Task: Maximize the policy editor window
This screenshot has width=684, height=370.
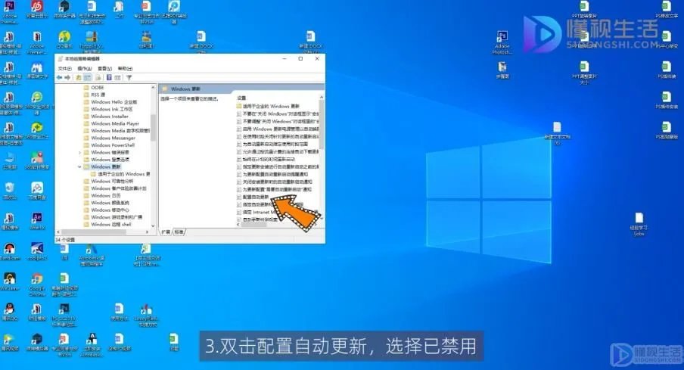Action: pos(300,58)
